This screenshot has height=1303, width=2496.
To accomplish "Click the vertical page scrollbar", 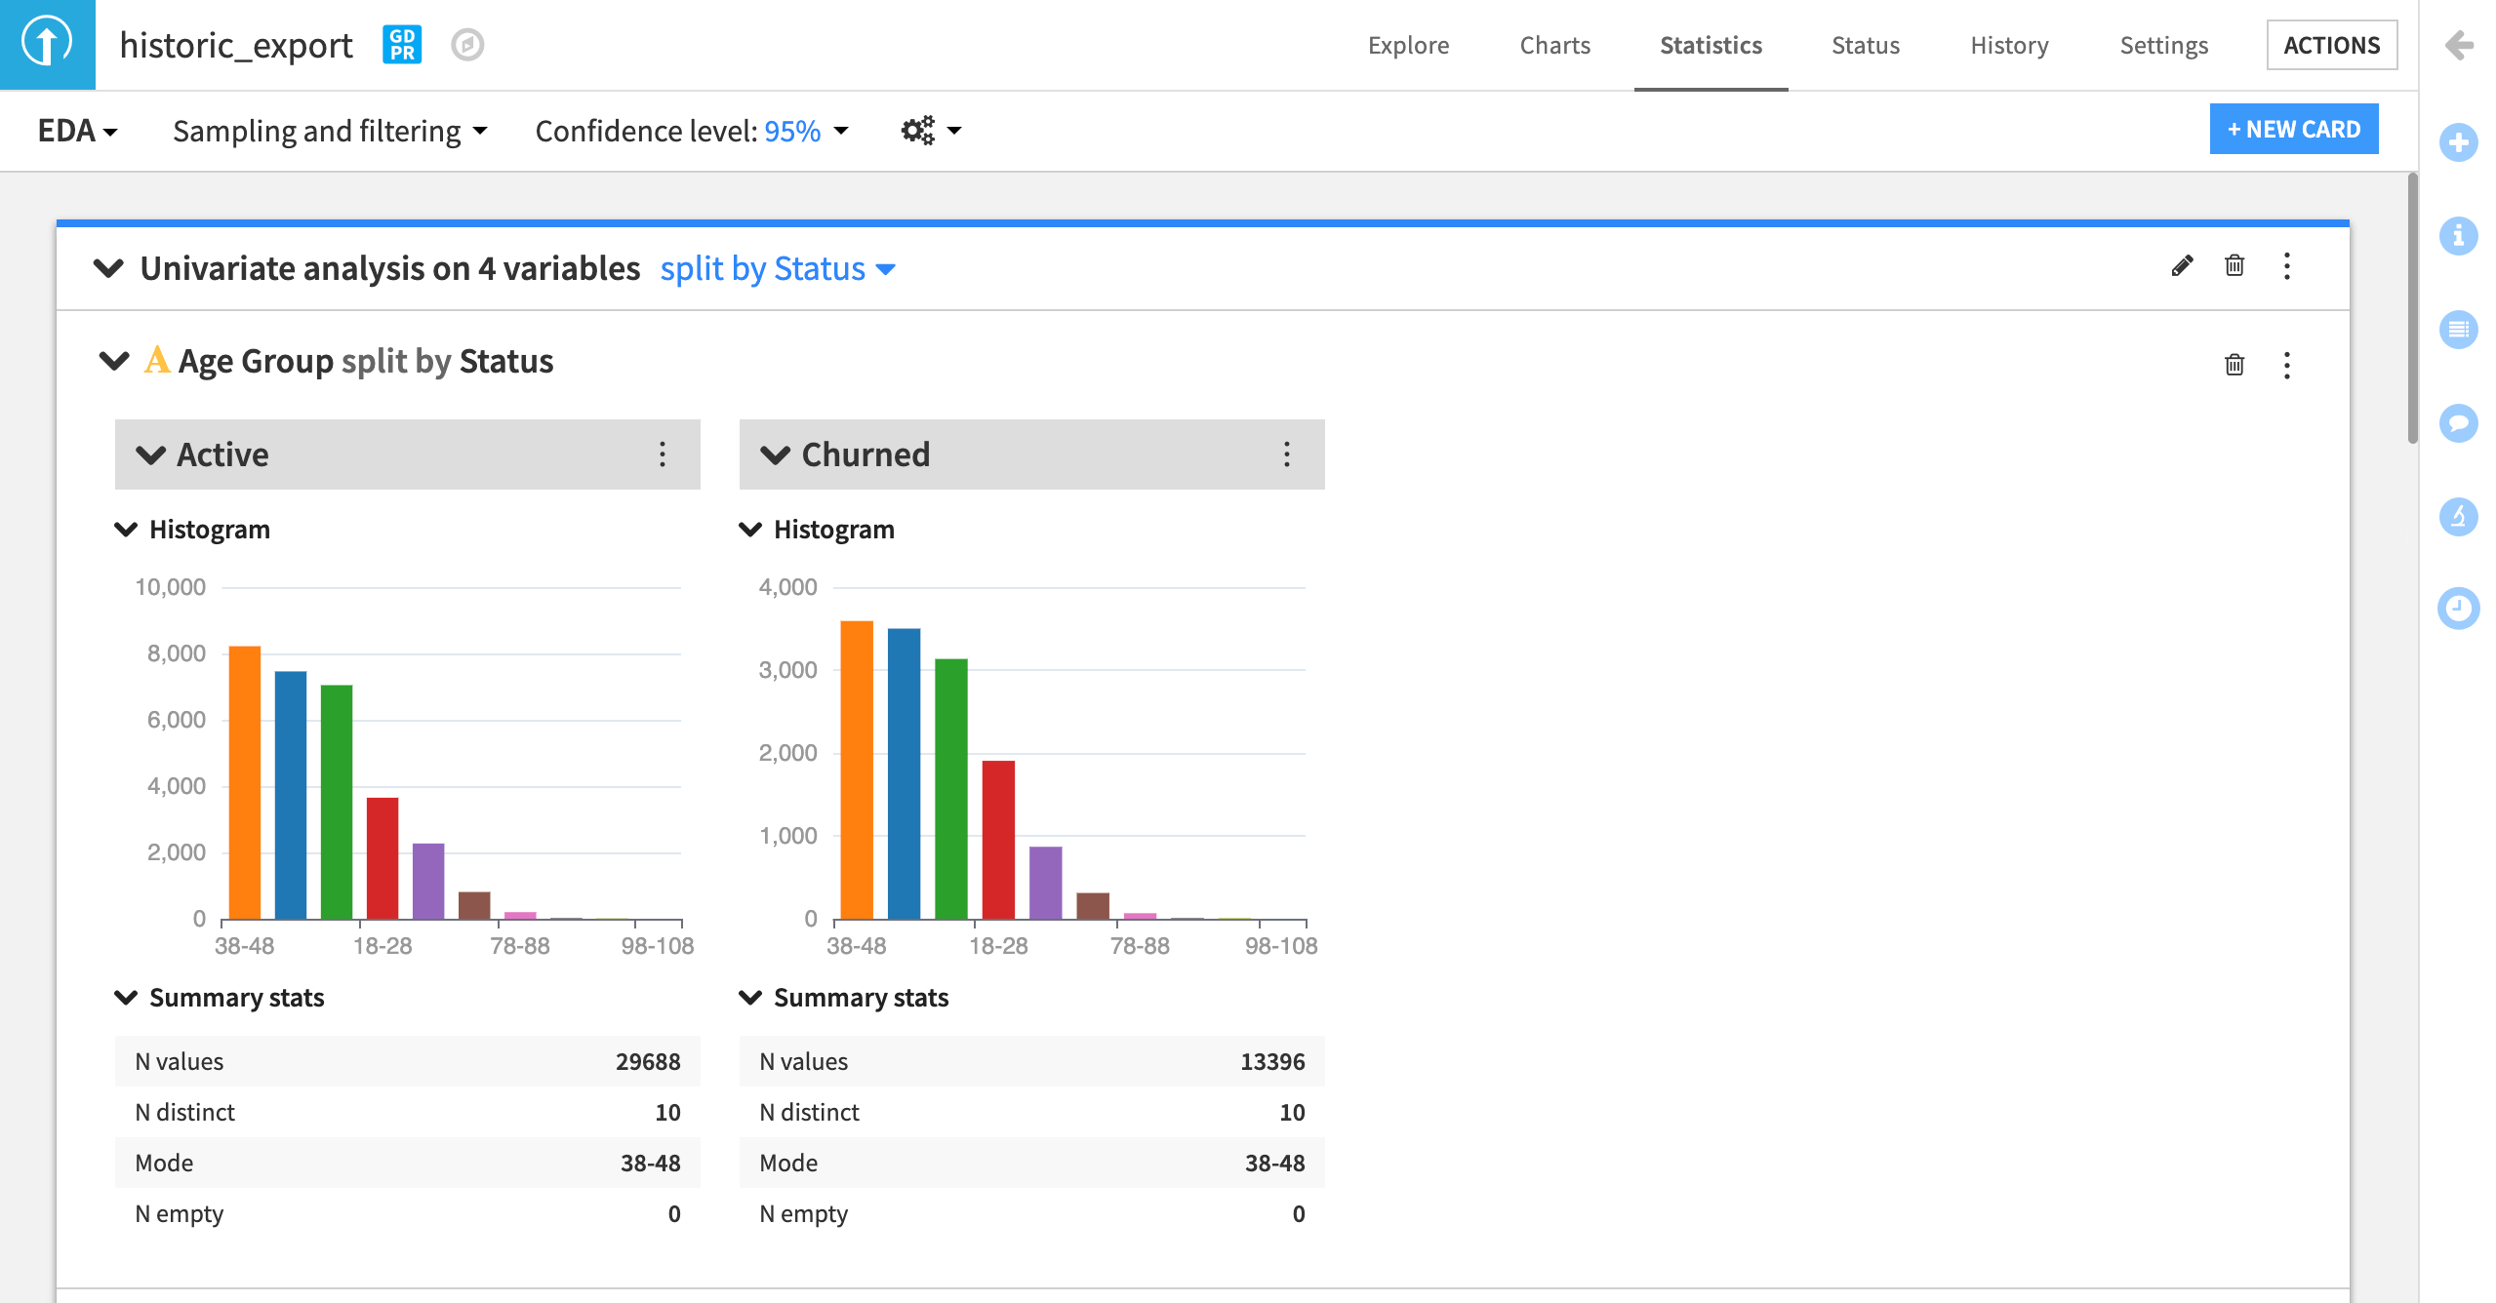I will (2412, 308).
